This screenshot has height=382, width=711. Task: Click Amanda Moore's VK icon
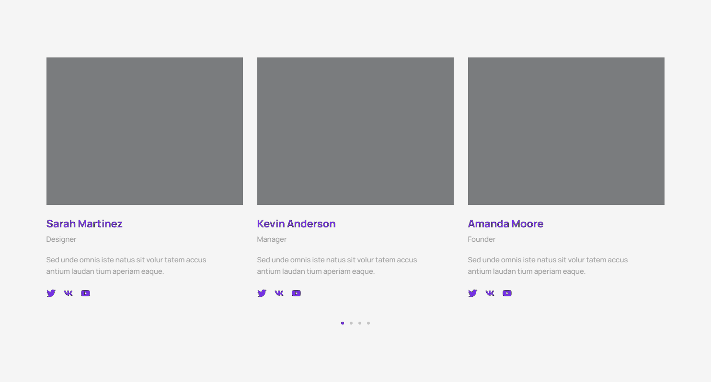490,293
